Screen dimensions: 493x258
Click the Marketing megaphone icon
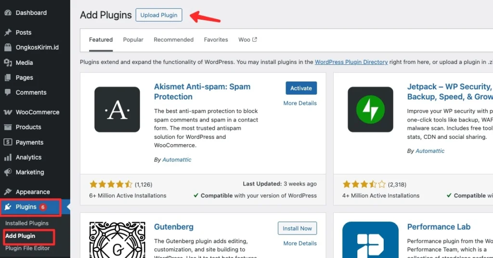[x=8, y=172]
